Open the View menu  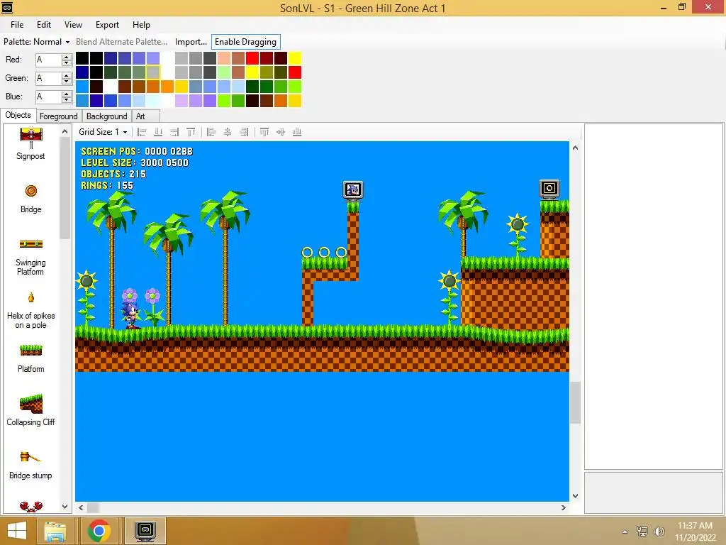[x=73, y=25]
